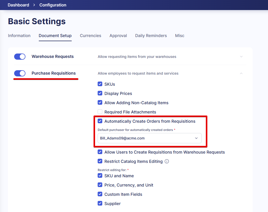268x212 pixels.
Task: Open the Misc tab
Action: (x=180, y=36)
